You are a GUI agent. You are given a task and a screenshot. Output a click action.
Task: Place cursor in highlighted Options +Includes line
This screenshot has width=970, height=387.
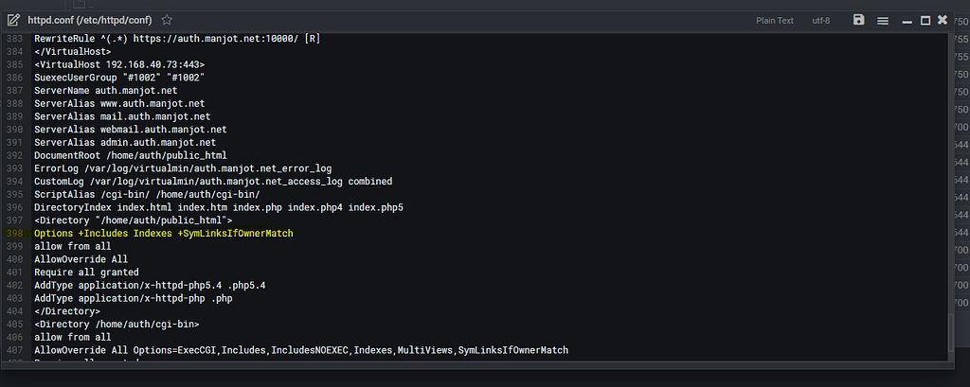[x=163, y=233]
